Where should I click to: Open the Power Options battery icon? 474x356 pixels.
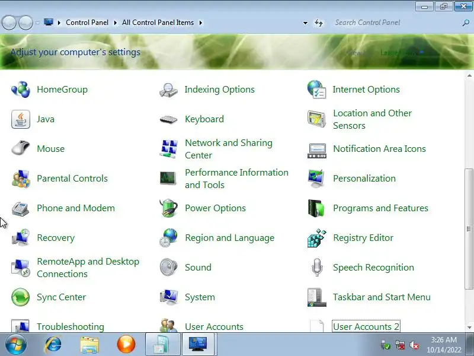(x=168, y=208)
